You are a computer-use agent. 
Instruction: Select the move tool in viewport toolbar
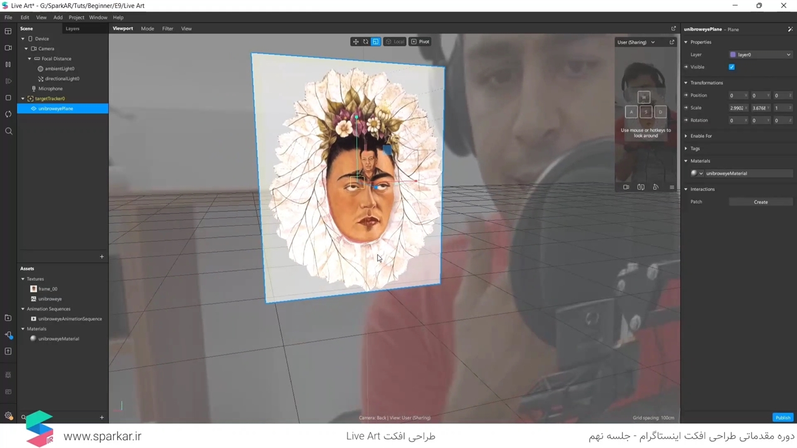coord(356,42)
